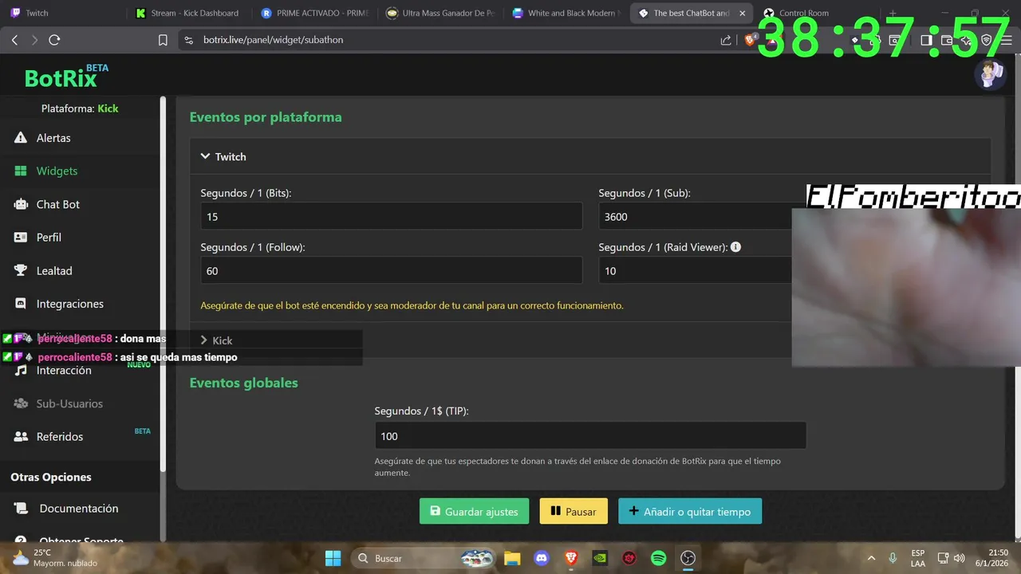Open NVIDIA app from taskbar
The height and width of the screenshot is (574, 1021).
(600, 558)
